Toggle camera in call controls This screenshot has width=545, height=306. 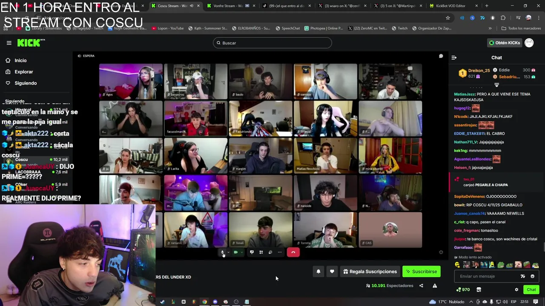tap(235, 252)
